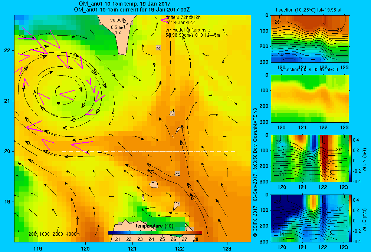Screen dimensions: 371x252
Task: Click main map latitude label 20
Action: tap(7, 151)
